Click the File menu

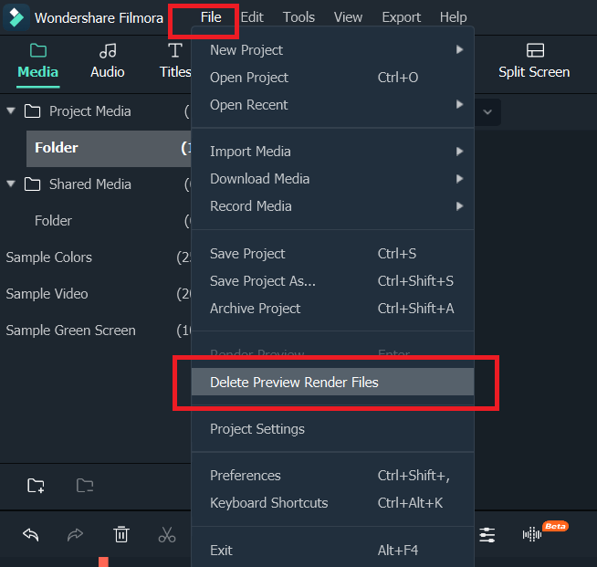click(211, 17)
